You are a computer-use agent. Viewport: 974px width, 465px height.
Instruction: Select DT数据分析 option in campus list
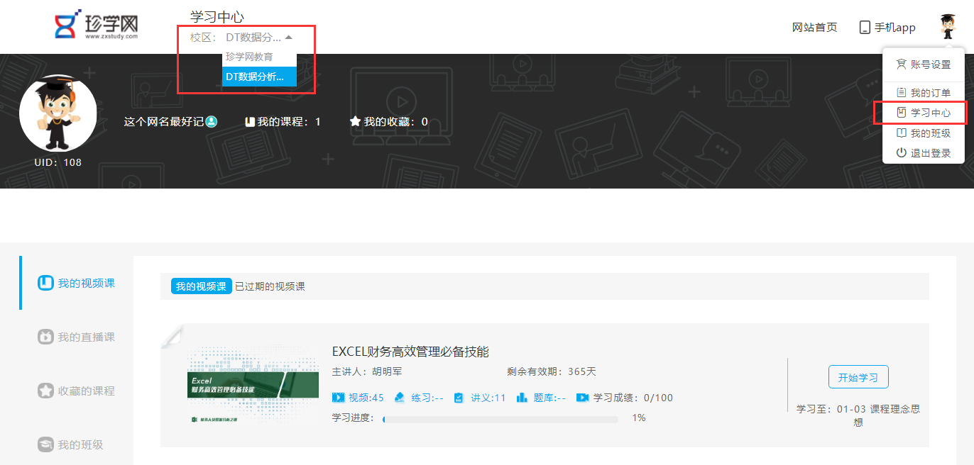255,77
